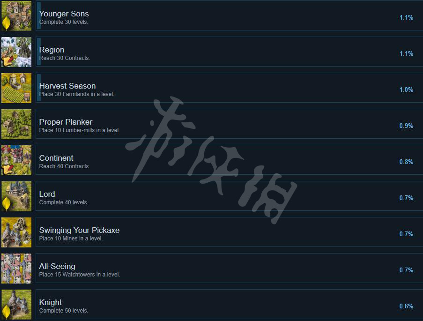The image size is (423, 321).
Task: Select the Region achievement title text
Action: pyautogui.click(x=52, y=50)
